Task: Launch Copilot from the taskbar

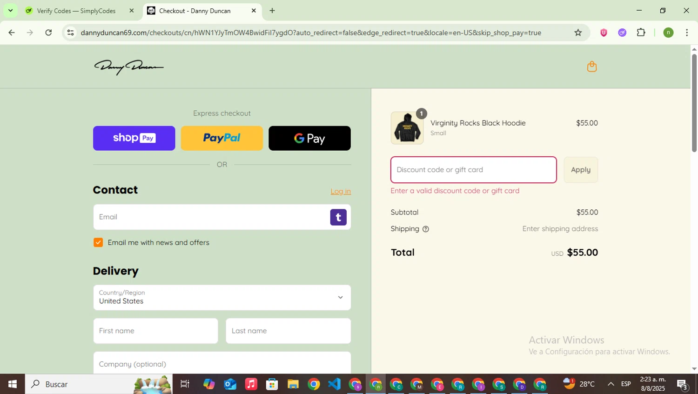Action: tap(209, 384)
